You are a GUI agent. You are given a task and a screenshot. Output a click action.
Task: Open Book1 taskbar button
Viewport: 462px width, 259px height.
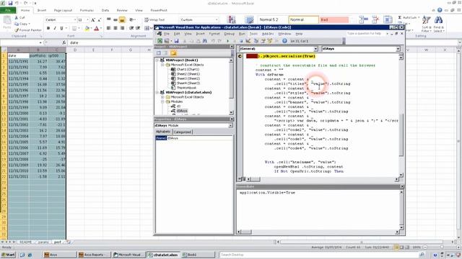click(198, 255)
